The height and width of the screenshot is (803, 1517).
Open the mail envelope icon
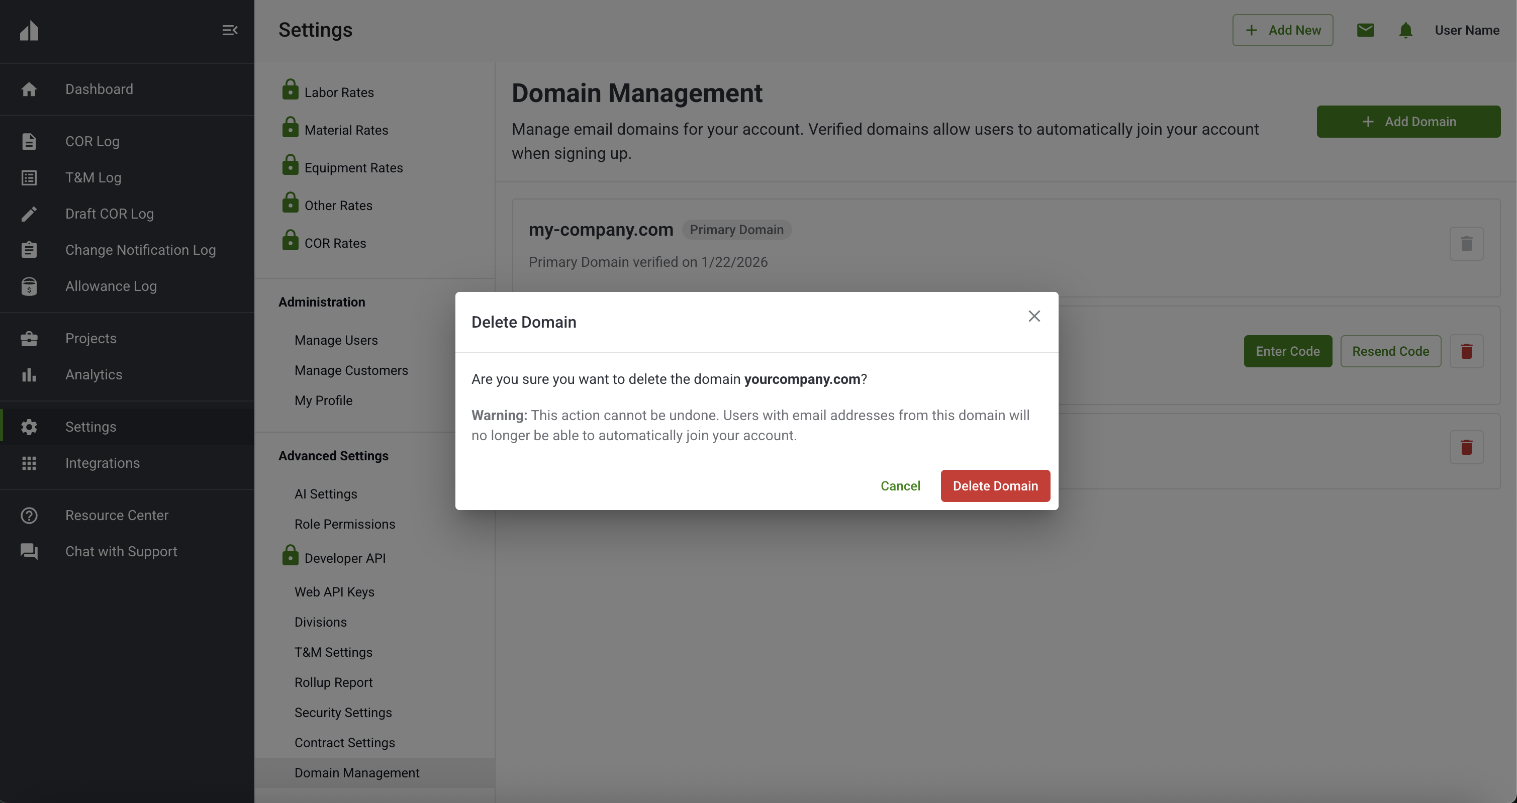1365,30
